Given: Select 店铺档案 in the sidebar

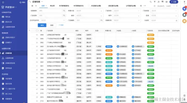Looking at the screenshot, I should [x=14, y=53].
